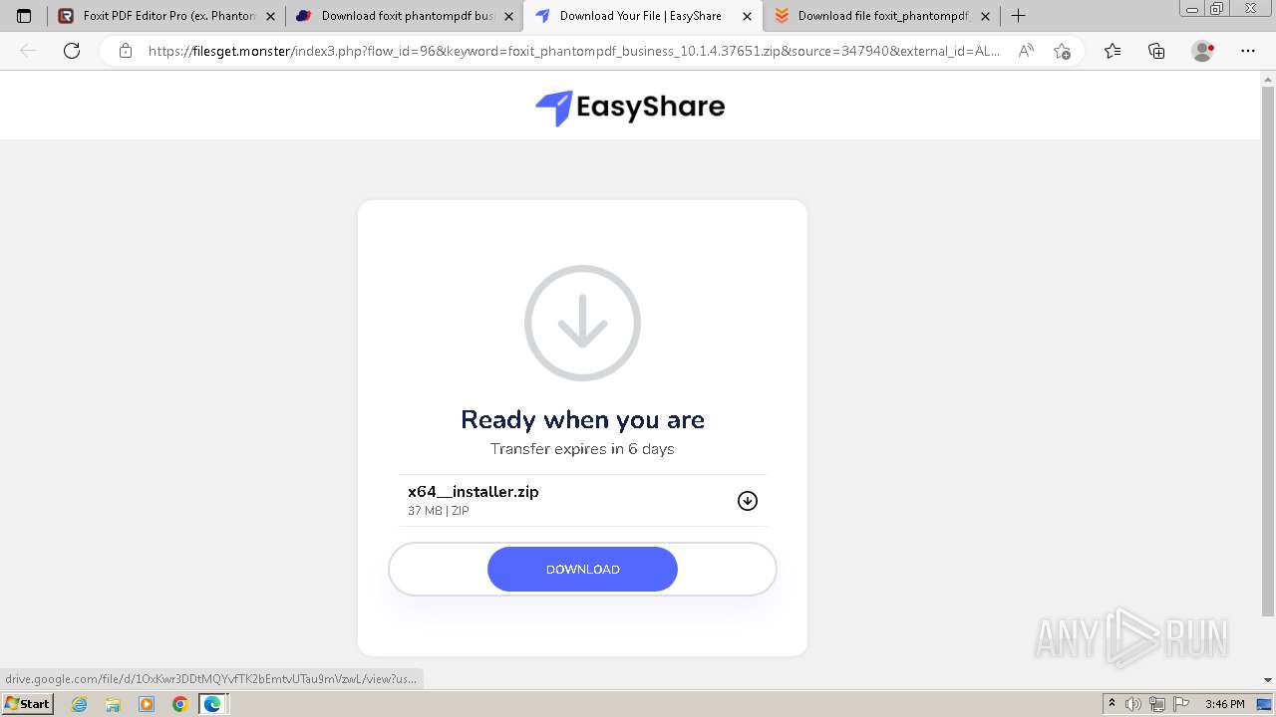Add page to favorites star icon
The image size is (1276, 717).
1063,51
